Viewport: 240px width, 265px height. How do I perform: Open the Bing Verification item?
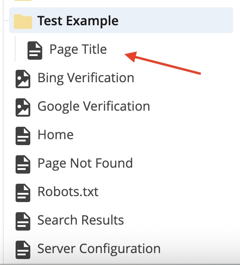[86, 78]
